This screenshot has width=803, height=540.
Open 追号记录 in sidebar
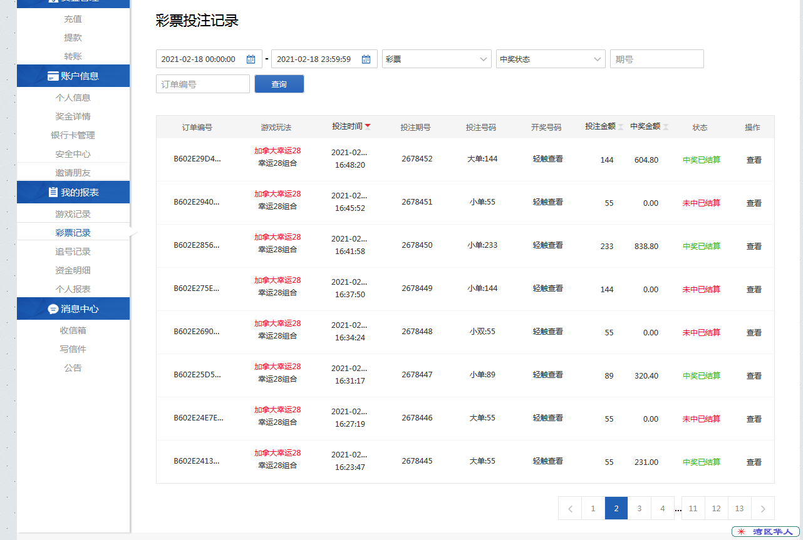click(73, 252)
